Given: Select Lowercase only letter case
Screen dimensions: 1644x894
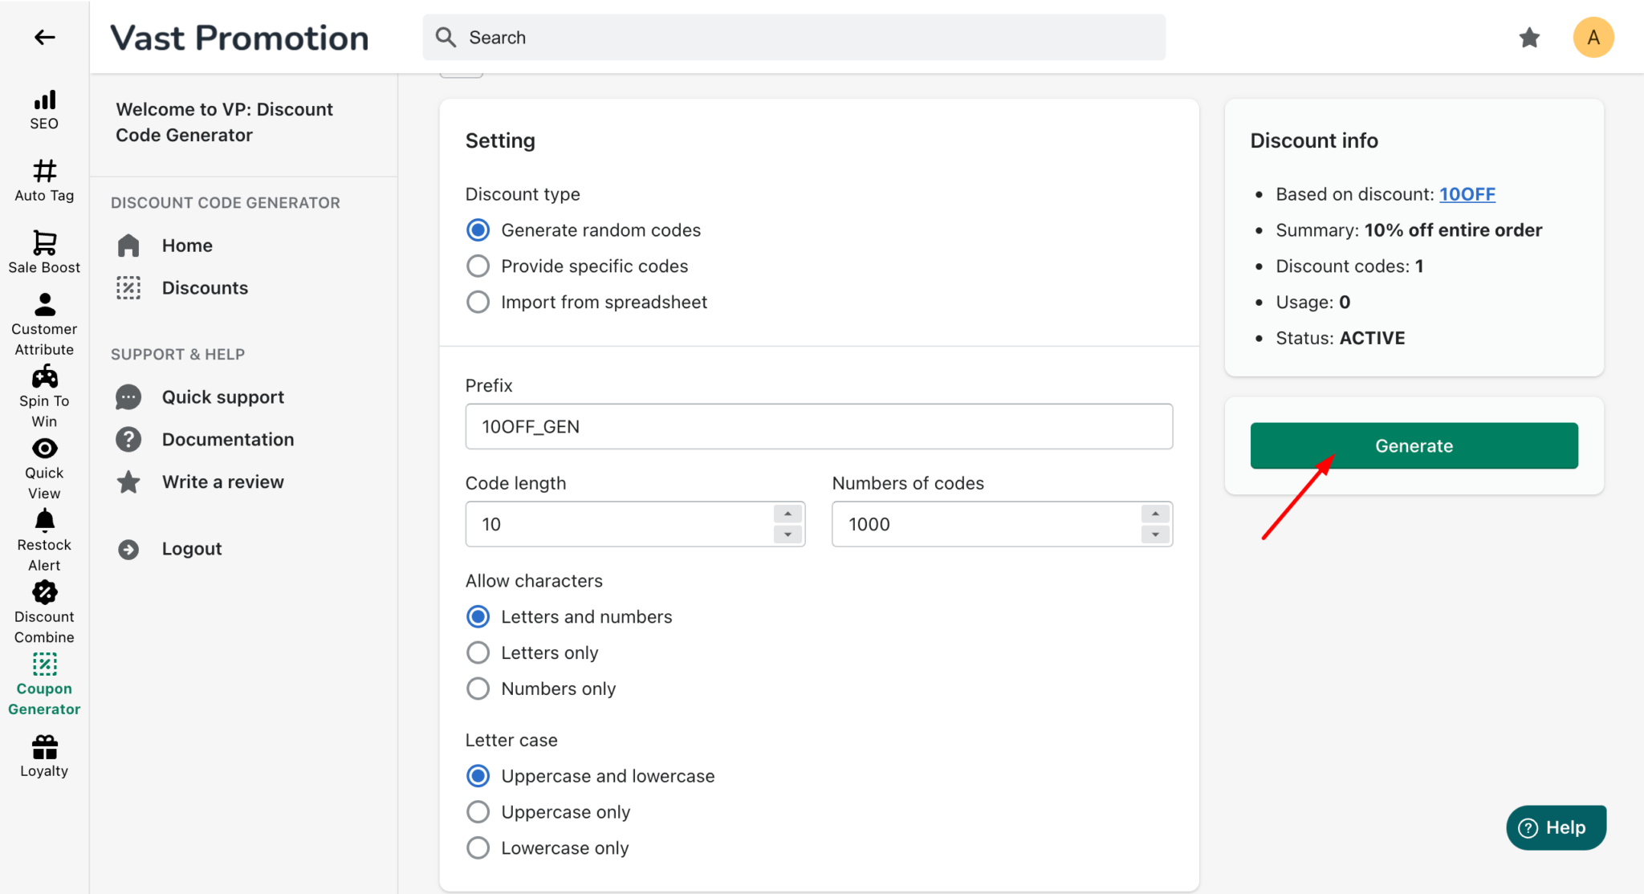Looking at the screenshot, I should [478, 847].
